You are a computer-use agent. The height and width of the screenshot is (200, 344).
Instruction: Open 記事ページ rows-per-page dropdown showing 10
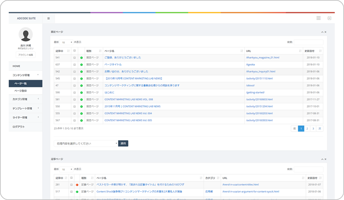point(66,169)
